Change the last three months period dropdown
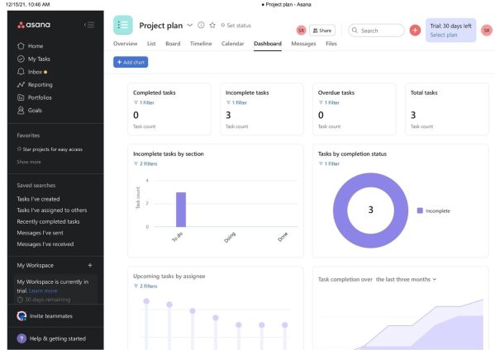495x350 pixels. 406,279
